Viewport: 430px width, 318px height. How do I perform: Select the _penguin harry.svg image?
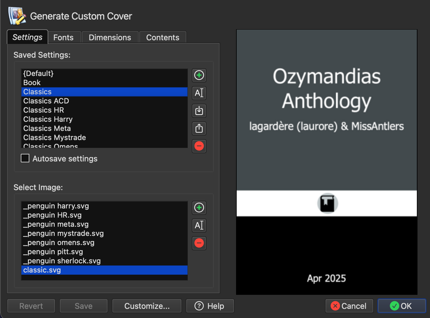tap(104, 206)
